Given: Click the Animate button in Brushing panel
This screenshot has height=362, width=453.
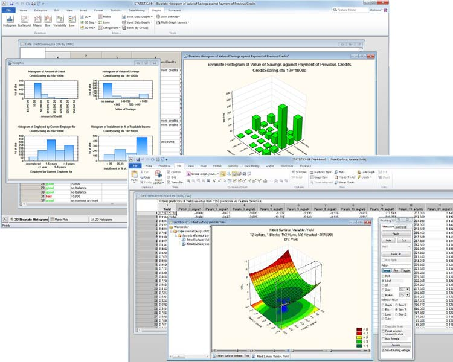Looking at the screenshot, I should [x=396, y=345].
